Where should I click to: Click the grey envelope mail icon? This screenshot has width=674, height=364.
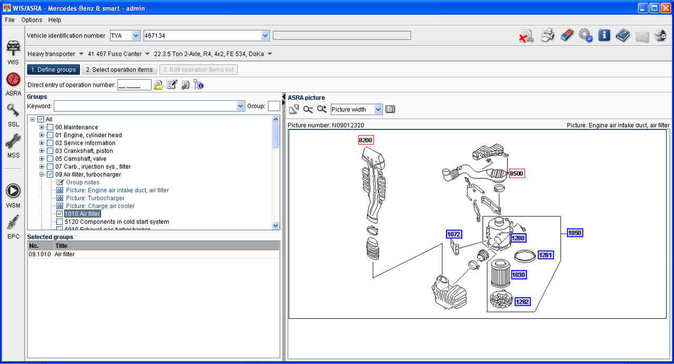tap(642, 36)
